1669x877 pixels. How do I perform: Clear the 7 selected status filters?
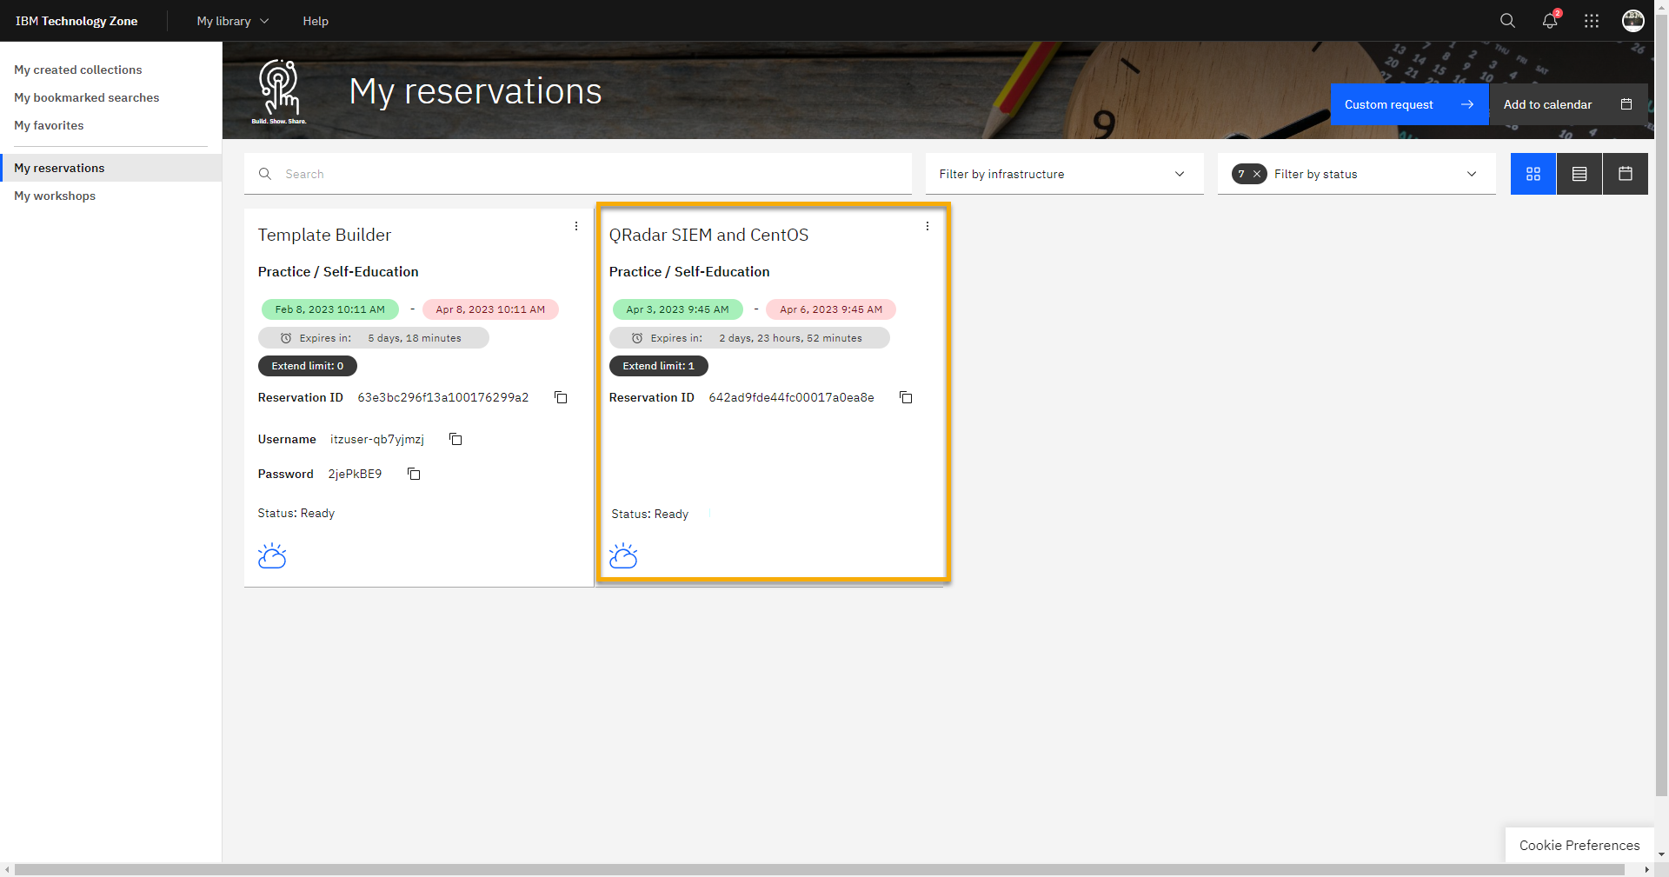[x=1257, y=174]
